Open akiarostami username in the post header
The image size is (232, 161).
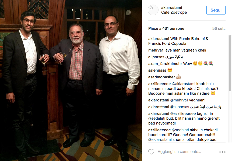coord(172,8)
